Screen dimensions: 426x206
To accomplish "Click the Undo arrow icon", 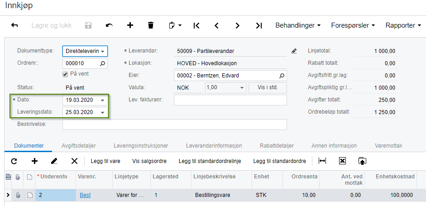I will pyautogui.click(x=109, y=25).
